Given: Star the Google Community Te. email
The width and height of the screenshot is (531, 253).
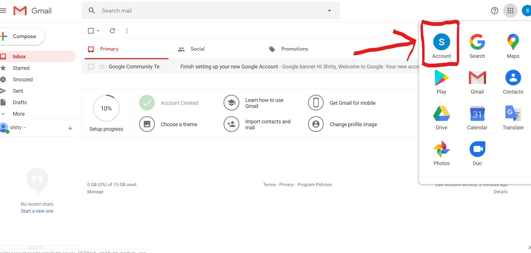Looking at the screenshot, I should (x=102, y=66).
